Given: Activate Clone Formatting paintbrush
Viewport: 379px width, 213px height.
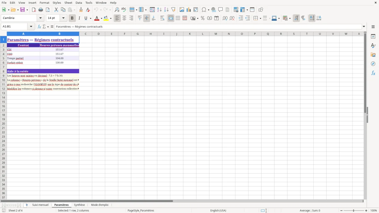Looking at the screenshot, I should pos(81,10).
